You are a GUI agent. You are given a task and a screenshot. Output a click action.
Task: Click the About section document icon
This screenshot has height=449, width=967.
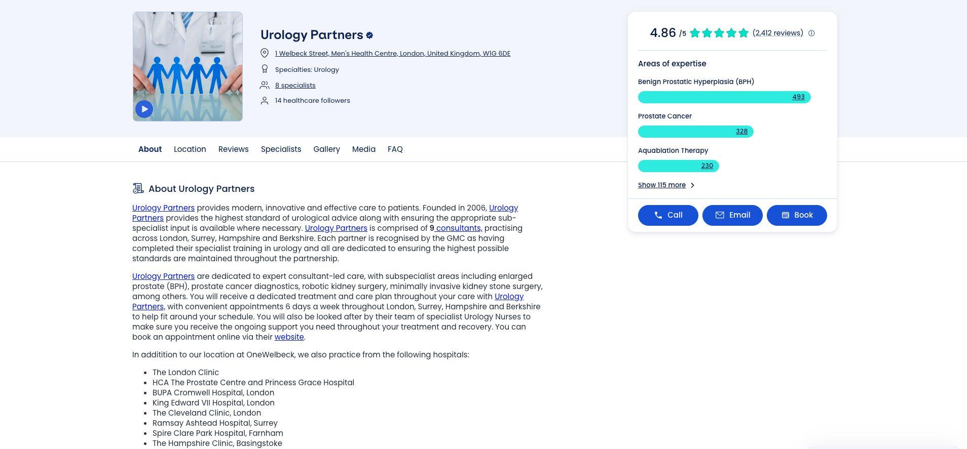pyautogui.click(x=138, y=188)
